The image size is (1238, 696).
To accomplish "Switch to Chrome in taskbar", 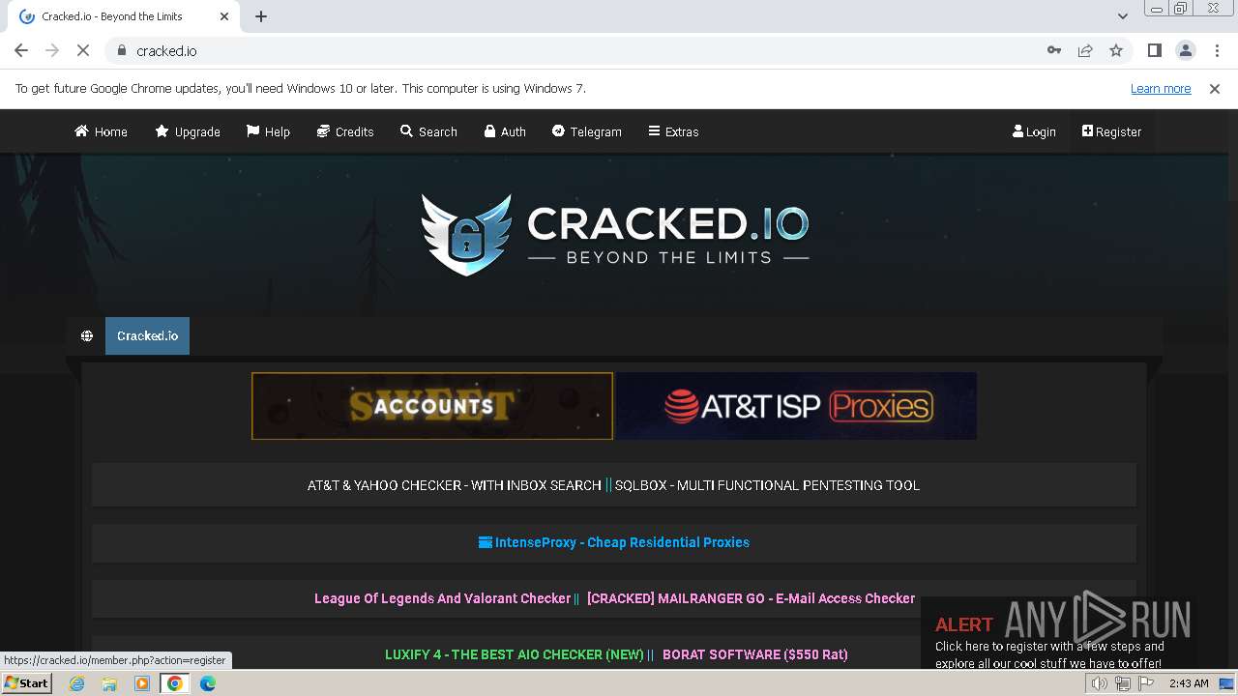I will [x=175, y=683].
